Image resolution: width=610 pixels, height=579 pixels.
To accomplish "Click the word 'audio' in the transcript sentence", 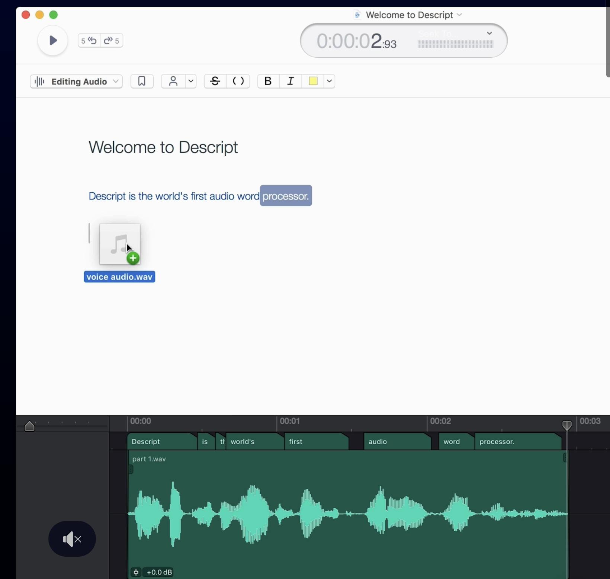I will coord(222,196).
